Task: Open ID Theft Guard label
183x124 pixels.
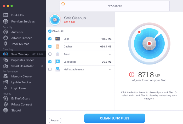Action: (21, 98)
